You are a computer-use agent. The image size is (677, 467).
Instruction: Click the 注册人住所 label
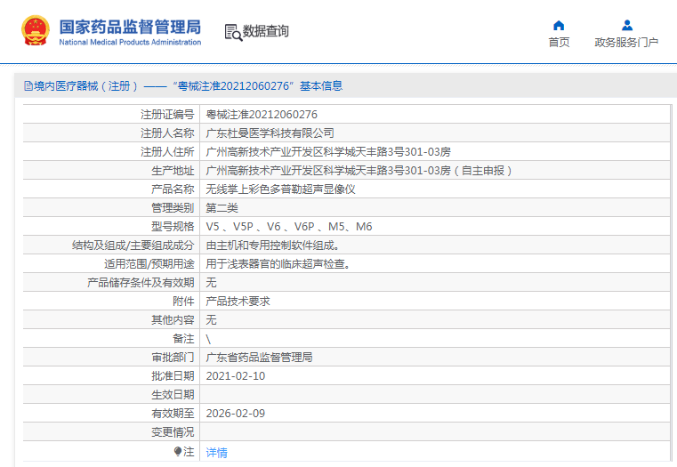167,152
